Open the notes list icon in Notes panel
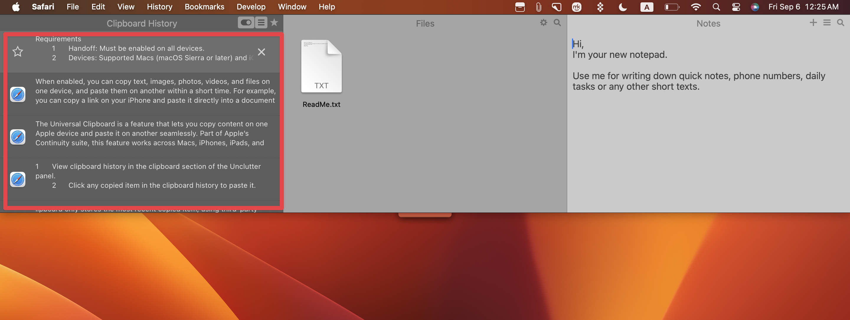This screenshot has width=850, height=320. [x=827, y=23]
